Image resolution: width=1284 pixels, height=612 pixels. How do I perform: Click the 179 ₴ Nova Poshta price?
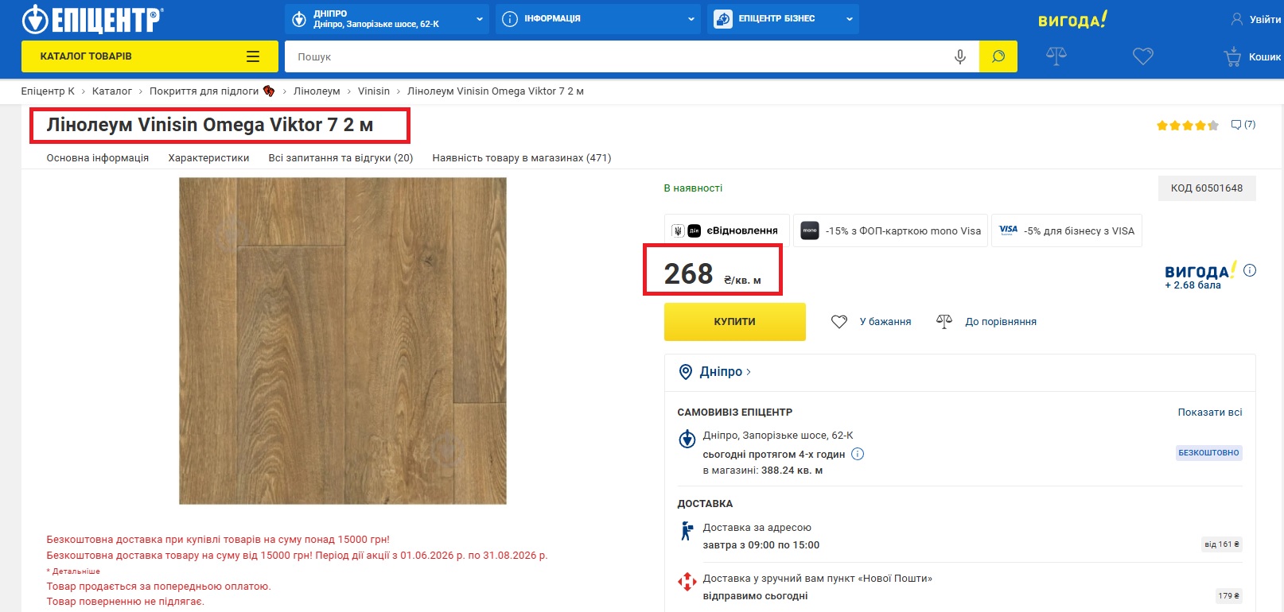[1229, 595]
